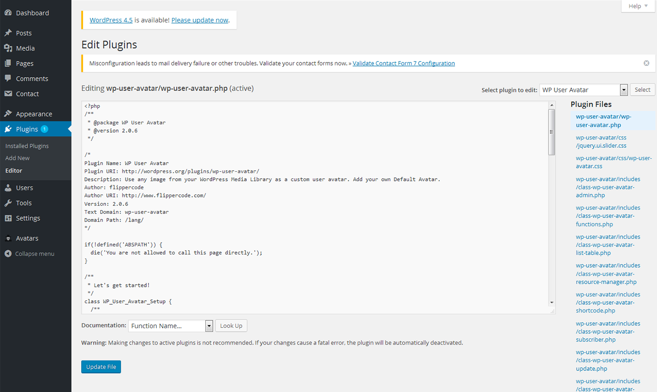657x392 pixels.
Task: Open the WP User Avatar plugin dropdown
Action: [x=624, y=90]
